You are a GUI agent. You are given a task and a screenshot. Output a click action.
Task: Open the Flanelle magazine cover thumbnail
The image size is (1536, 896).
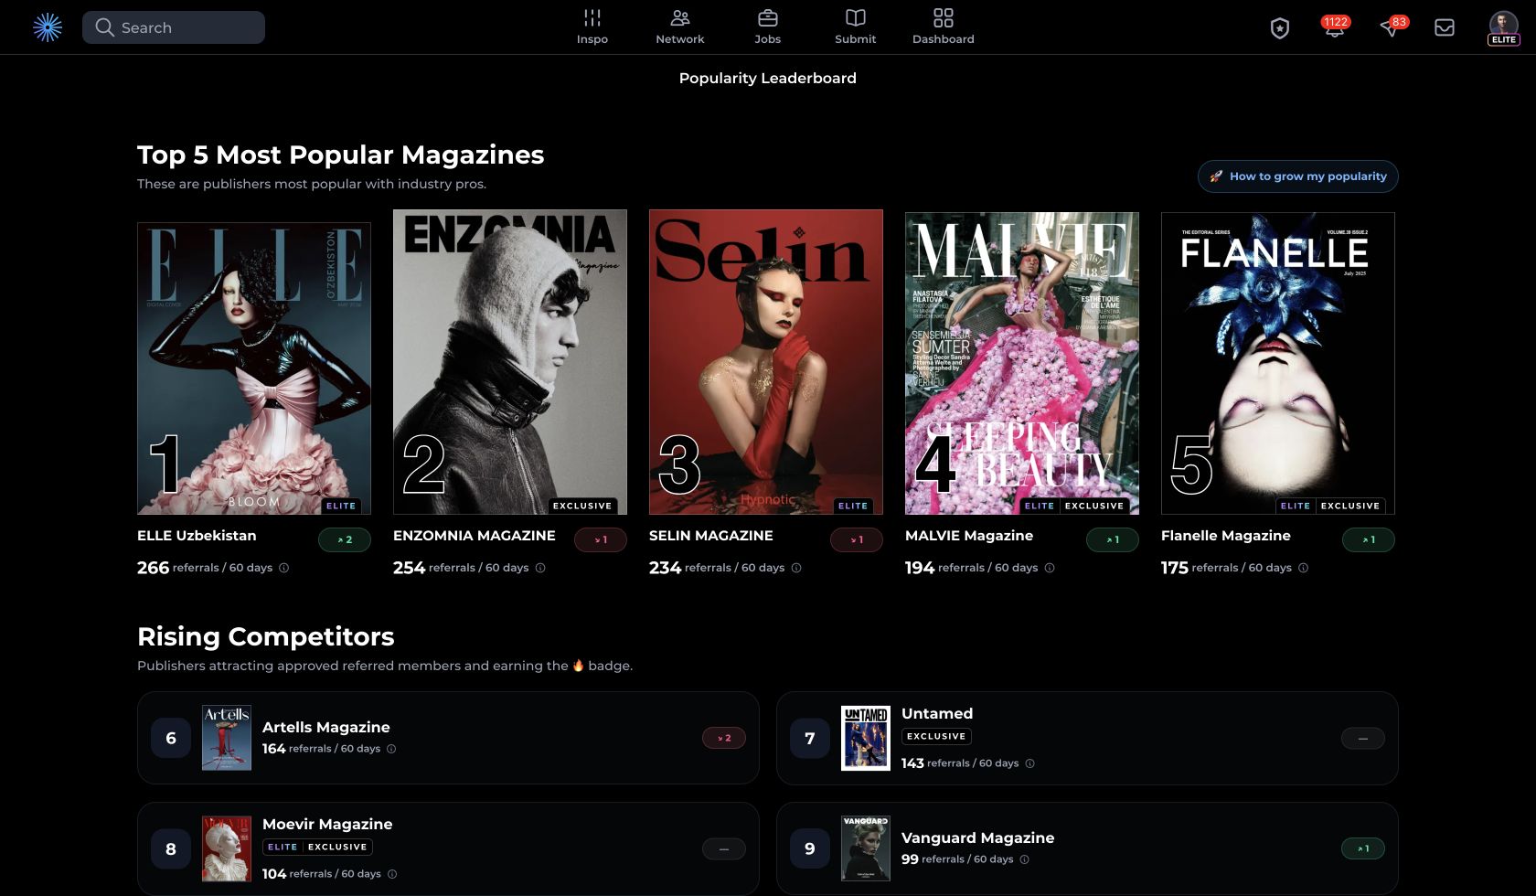[1278, 363]
